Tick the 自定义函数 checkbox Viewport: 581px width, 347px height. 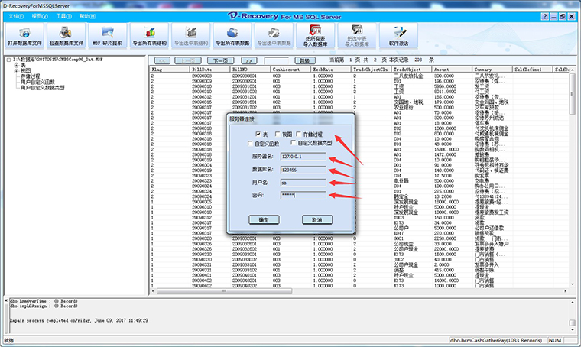[250, 143]
